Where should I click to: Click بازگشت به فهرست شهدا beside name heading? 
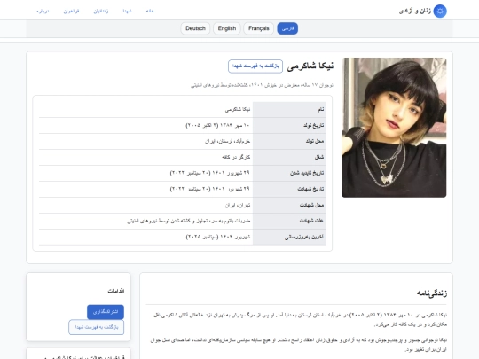(255, 66)
